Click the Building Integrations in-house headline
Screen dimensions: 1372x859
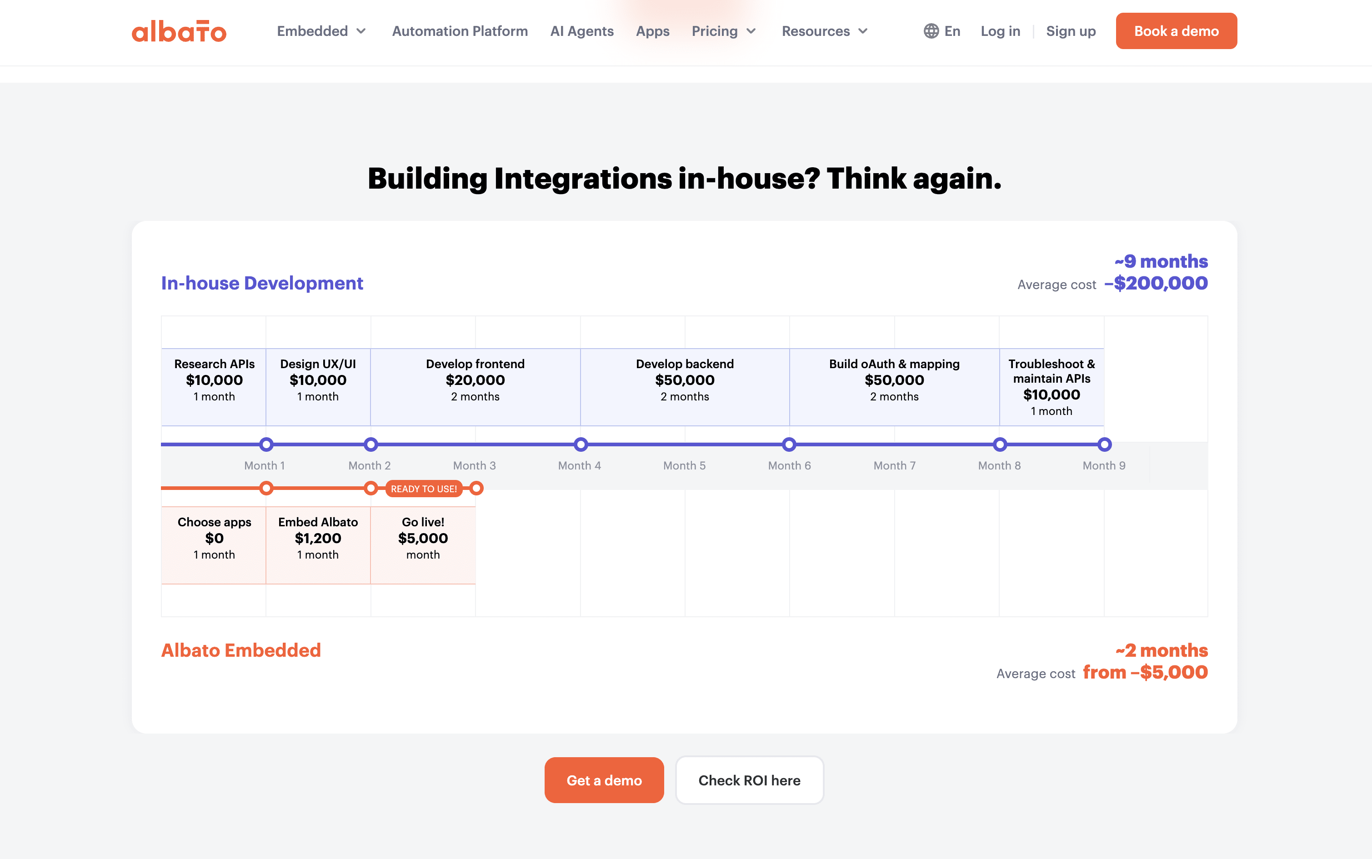tap(685, 179)
